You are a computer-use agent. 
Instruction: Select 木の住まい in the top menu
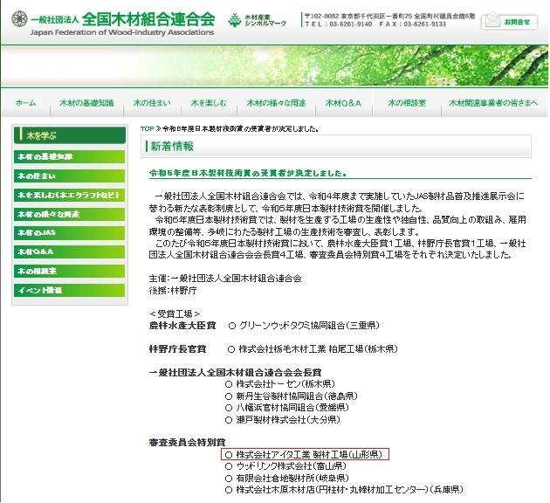pos(149,103)
